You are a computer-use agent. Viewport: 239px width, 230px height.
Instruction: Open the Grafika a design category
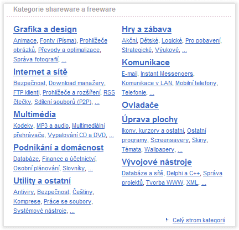45,29
